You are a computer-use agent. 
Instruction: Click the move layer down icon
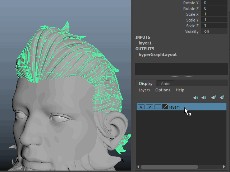(x=204, y=97)
